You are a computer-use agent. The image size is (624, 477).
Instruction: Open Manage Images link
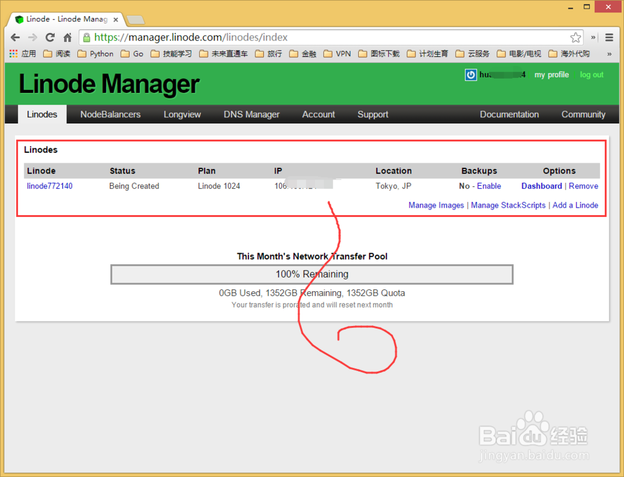pos(436,205)
